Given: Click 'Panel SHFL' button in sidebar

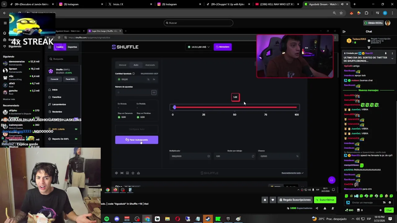Looking at the screenshot, I should coord(70,79).
